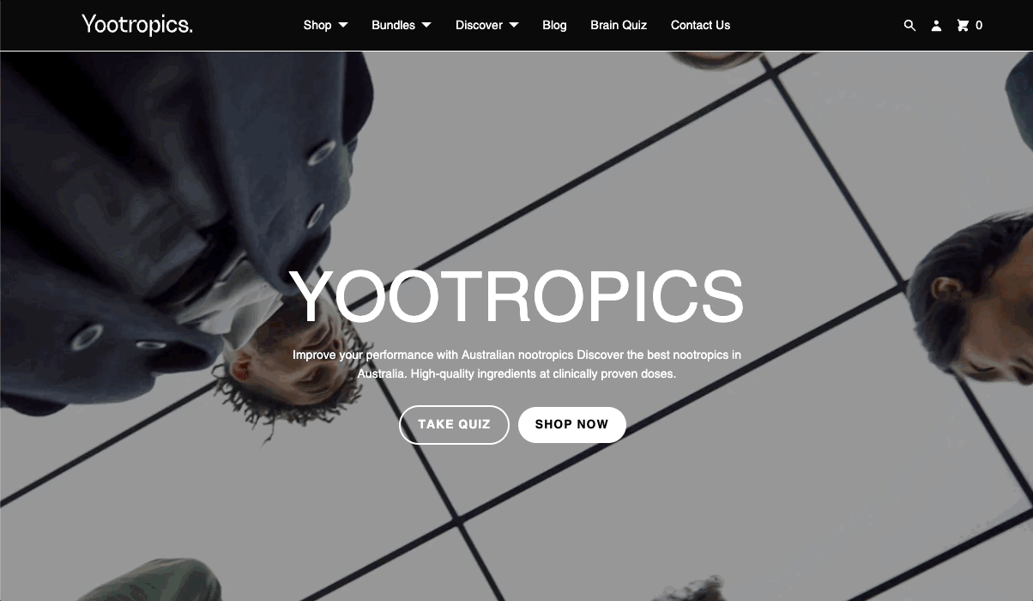Image resolution: width=1033 pixels, height=601 pixels.
Task: Open the Brain Quiz link
Action: 619,25
